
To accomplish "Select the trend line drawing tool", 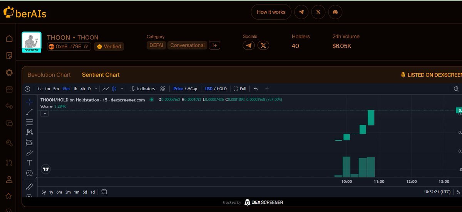I will click(29, 112).
